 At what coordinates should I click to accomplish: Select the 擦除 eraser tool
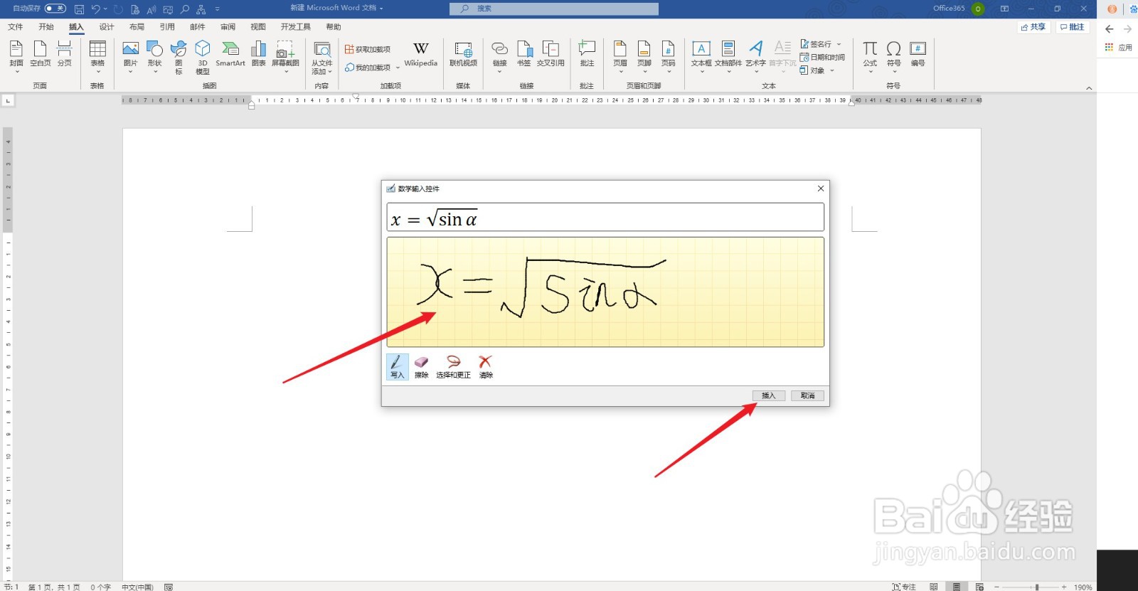pos(422,367)
